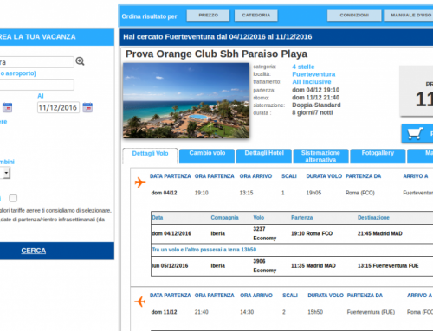Click the return flight orange airplane icon
The width and height of the screenshot is (433, 331).
coord(140,302)
